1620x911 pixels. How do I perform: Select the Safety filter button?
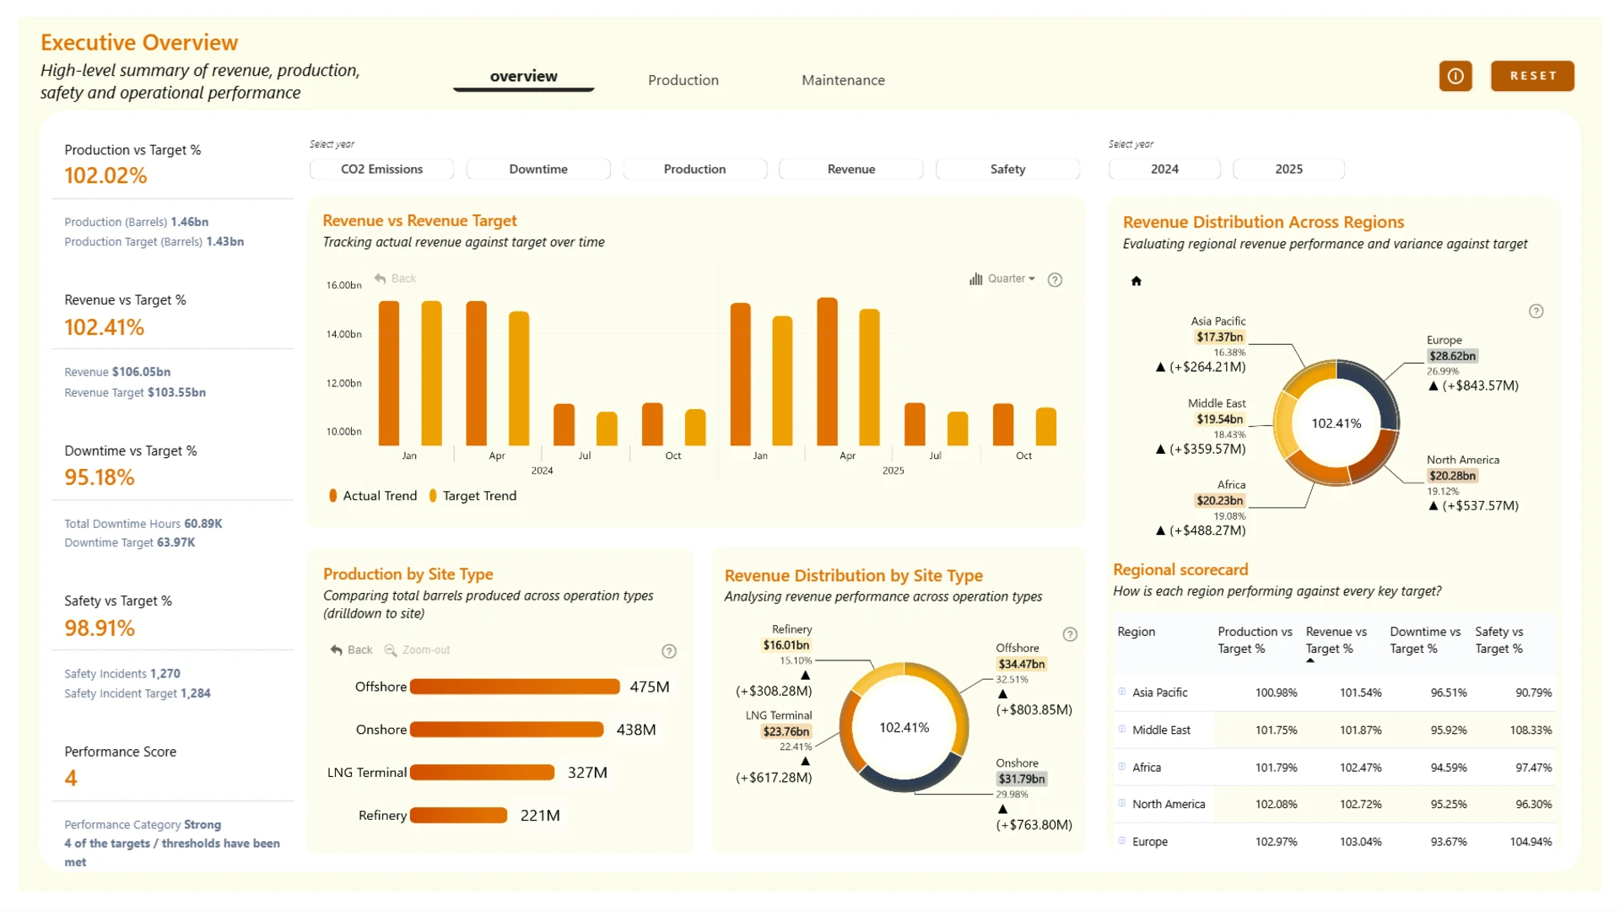point(1007,169)
